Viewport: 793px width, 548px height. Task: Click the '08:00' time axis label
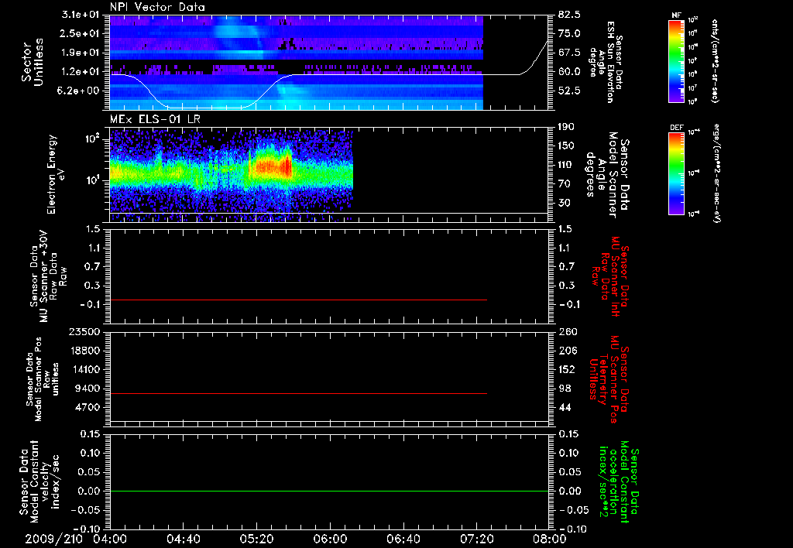[x=549, y=539]
